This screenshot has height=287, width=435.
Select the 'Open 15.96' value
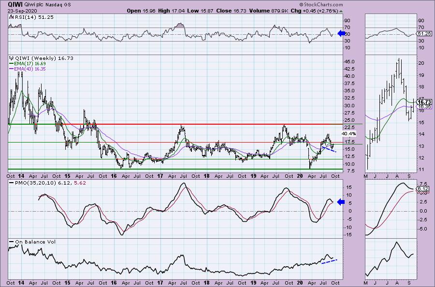pos(141,11)
